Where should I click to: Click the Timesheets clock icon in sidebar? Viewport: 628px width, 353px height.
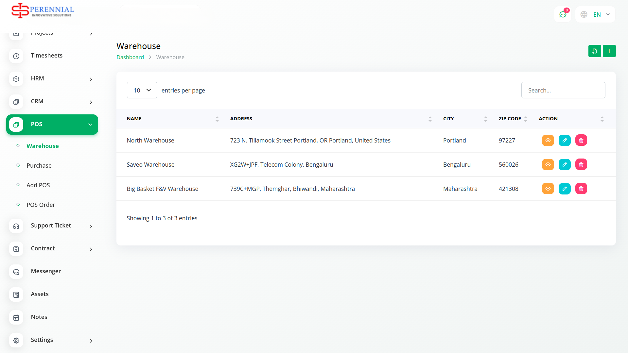(16, 56)
